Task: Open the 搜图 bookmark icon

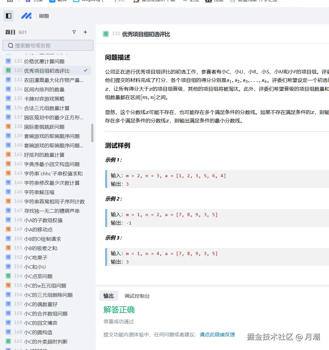Action: [208, 1]
